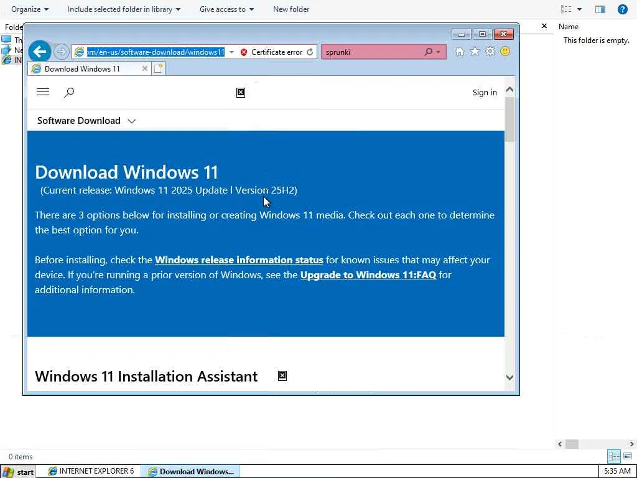Click the taskbar clock showing 5:35 AM

(617, 471)
